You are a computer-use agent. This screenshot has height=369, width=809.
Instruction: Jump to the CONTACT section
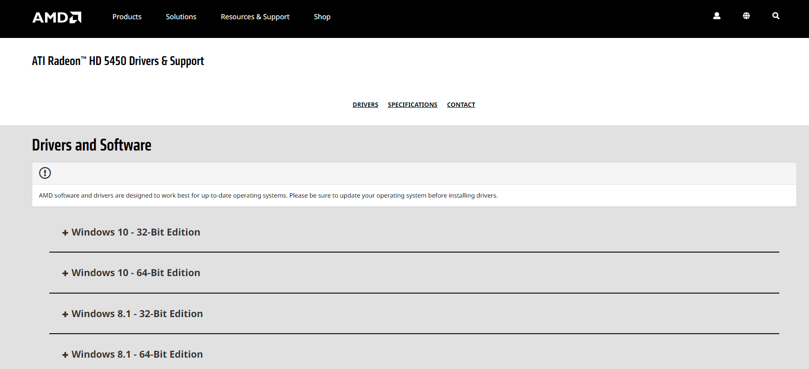(x=461, y=105)
